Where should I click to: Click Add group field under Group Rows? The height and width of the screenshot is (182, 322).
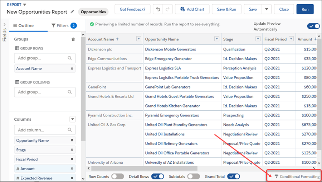point(45,58)
